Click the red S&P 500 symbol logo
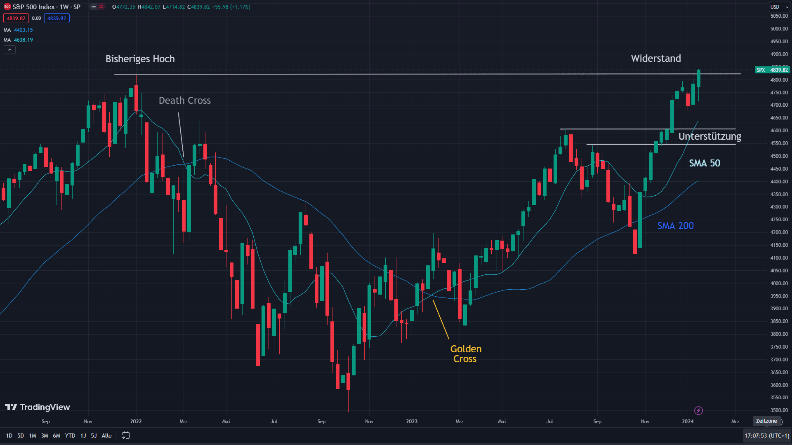The height and width of the screenshot is (445, 792). click(x=7, y=7)
